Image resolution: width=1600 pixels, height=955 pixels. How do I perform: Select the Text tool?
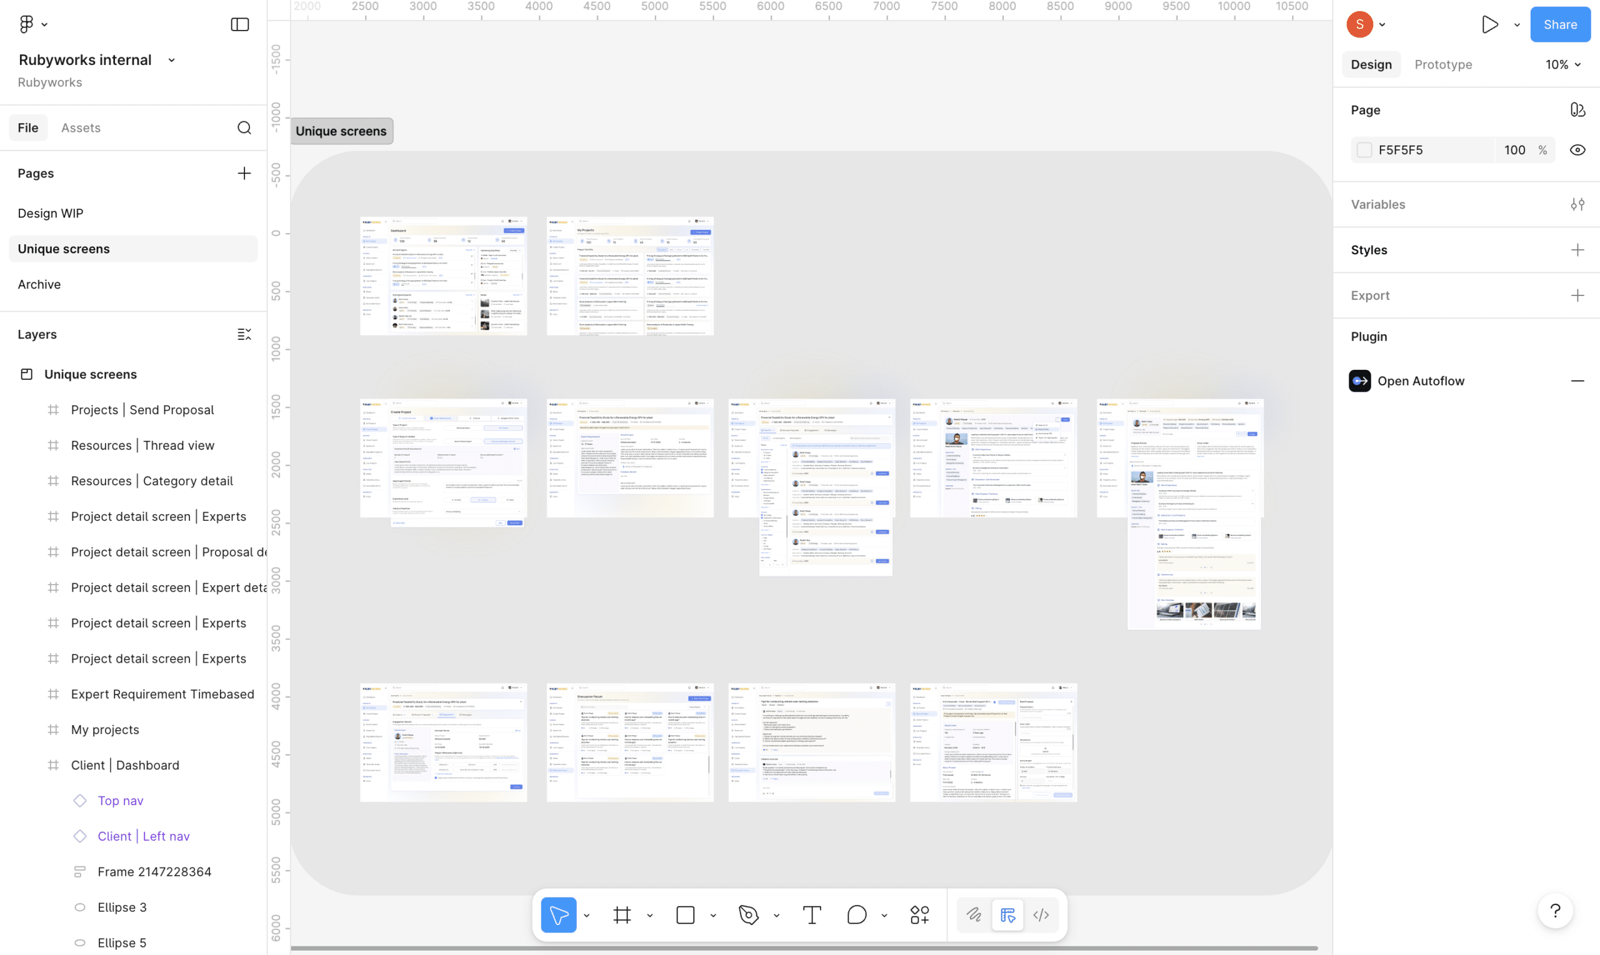click(812, 914)
